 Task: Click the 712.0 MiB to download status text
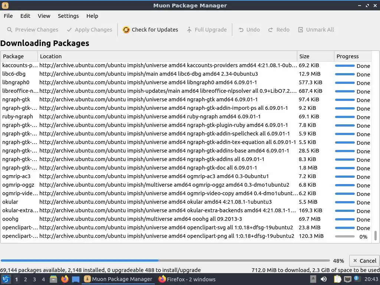coord(315,270)
